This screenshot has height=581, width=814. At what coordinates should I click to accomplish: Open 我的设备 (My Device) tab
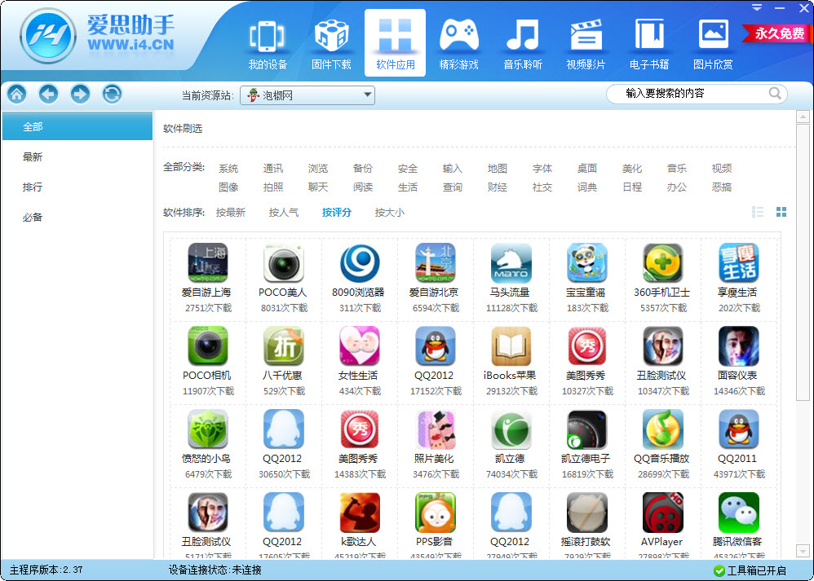[x=268, y=45]
